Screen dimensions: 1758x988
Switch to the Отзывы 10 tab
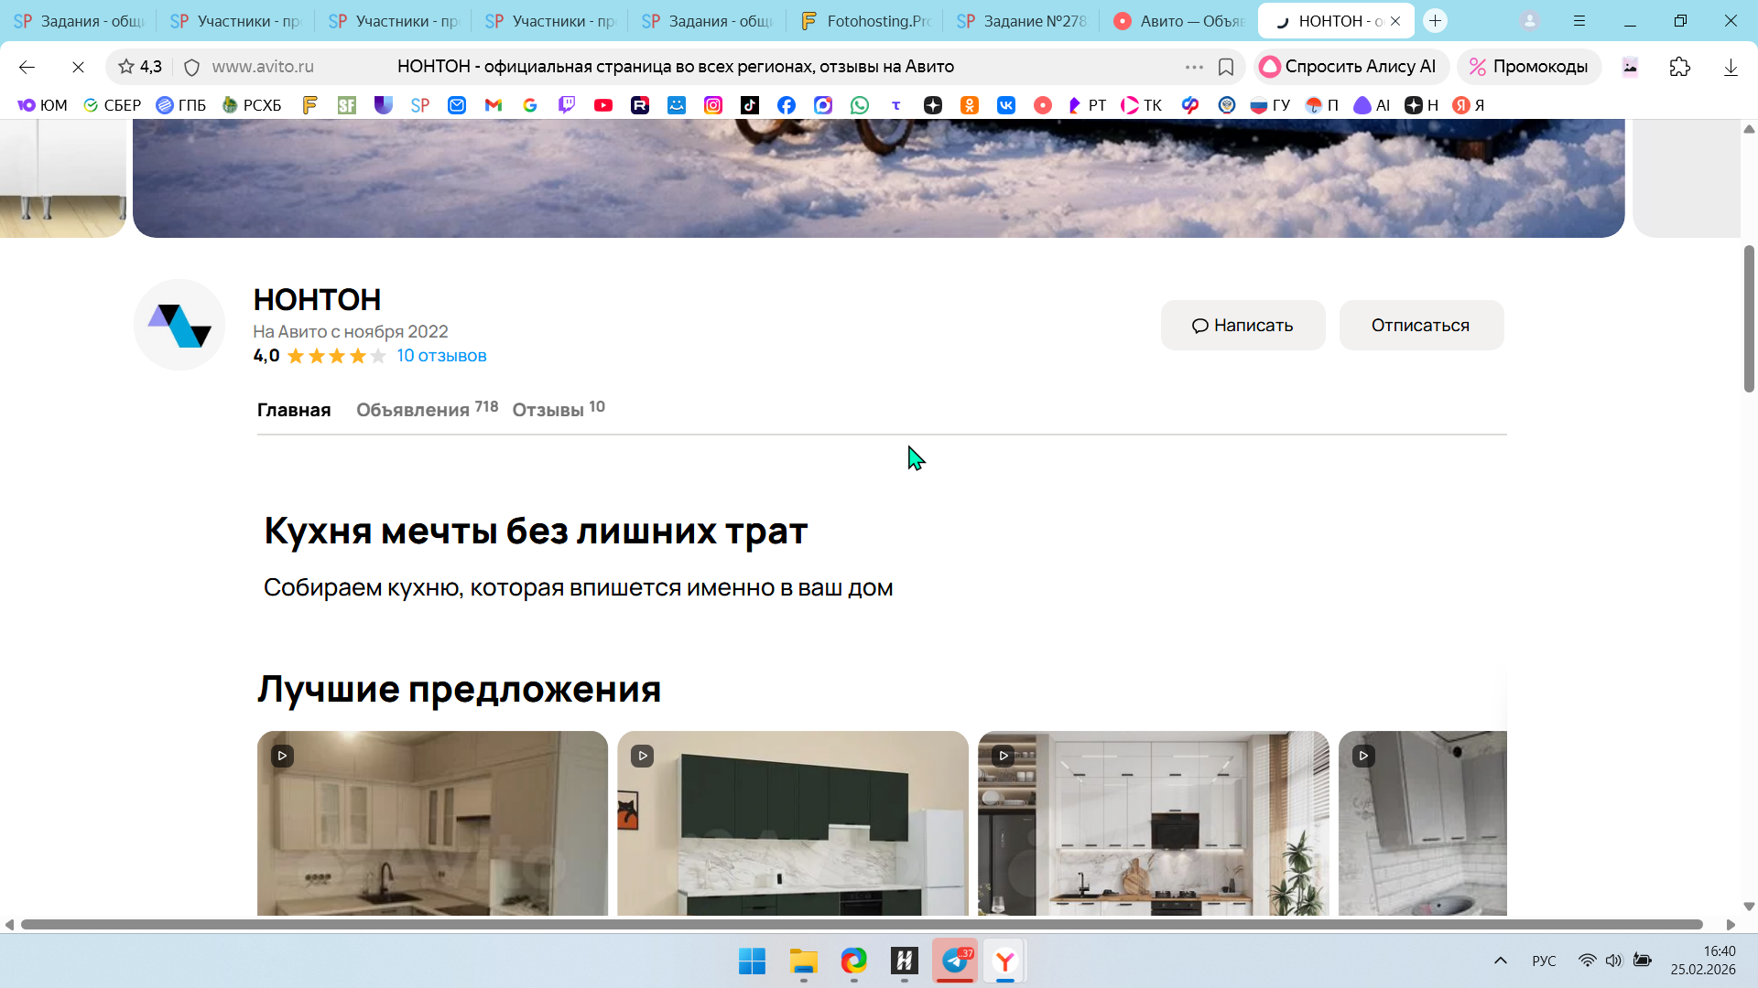click(x=558, y=409)
